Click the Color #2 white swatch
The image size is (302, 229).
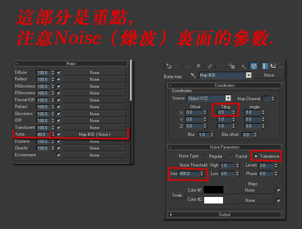(x=214, y=200)
